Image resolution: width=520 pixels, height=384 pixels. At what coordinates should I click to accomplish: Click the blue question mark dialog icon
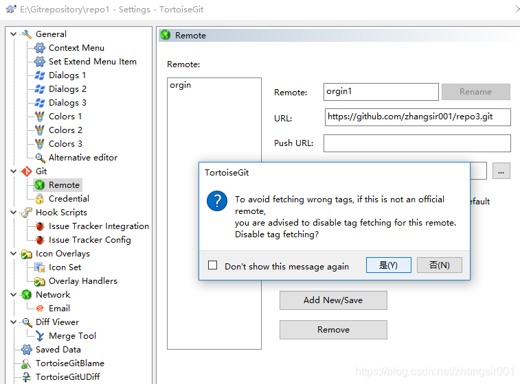(x=217, y=201)
